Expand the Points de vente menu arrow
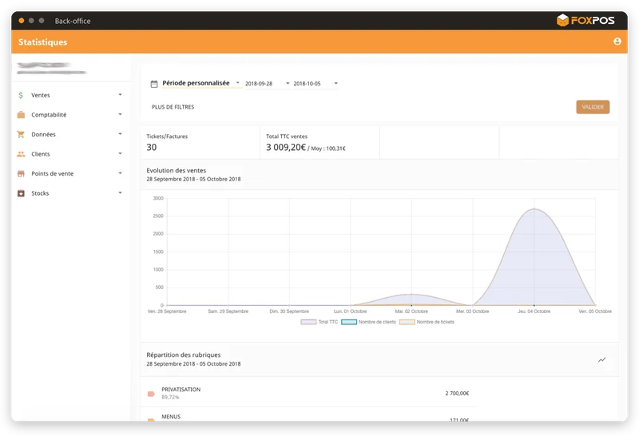Viewport: 639px width, 436px height. 121,172
